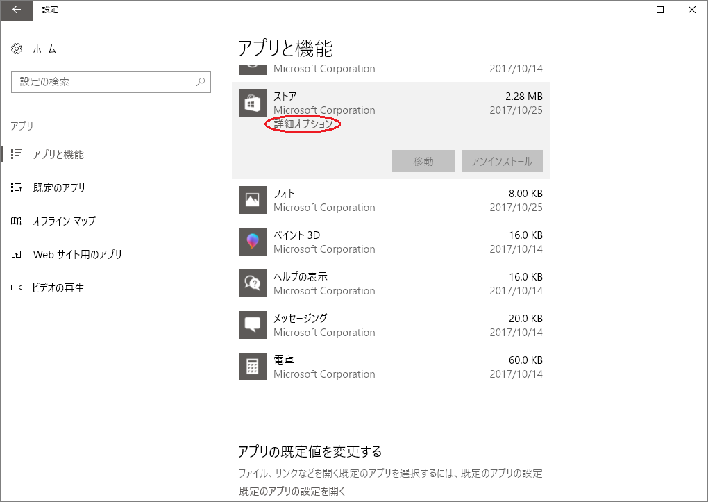Screen dimensions: 708x502
Task: Open 詳細オプション link for ストア
Action: 303,124
